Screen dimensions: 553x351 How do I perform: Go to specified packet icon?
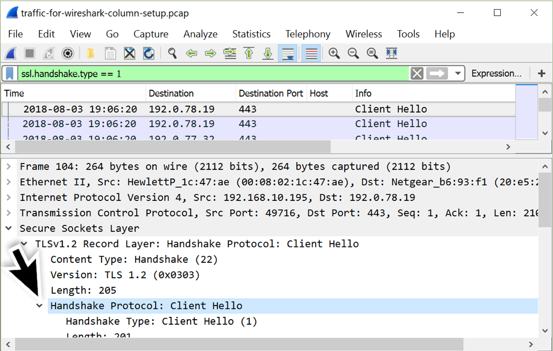pyautogui.click(x=230, y=53)
